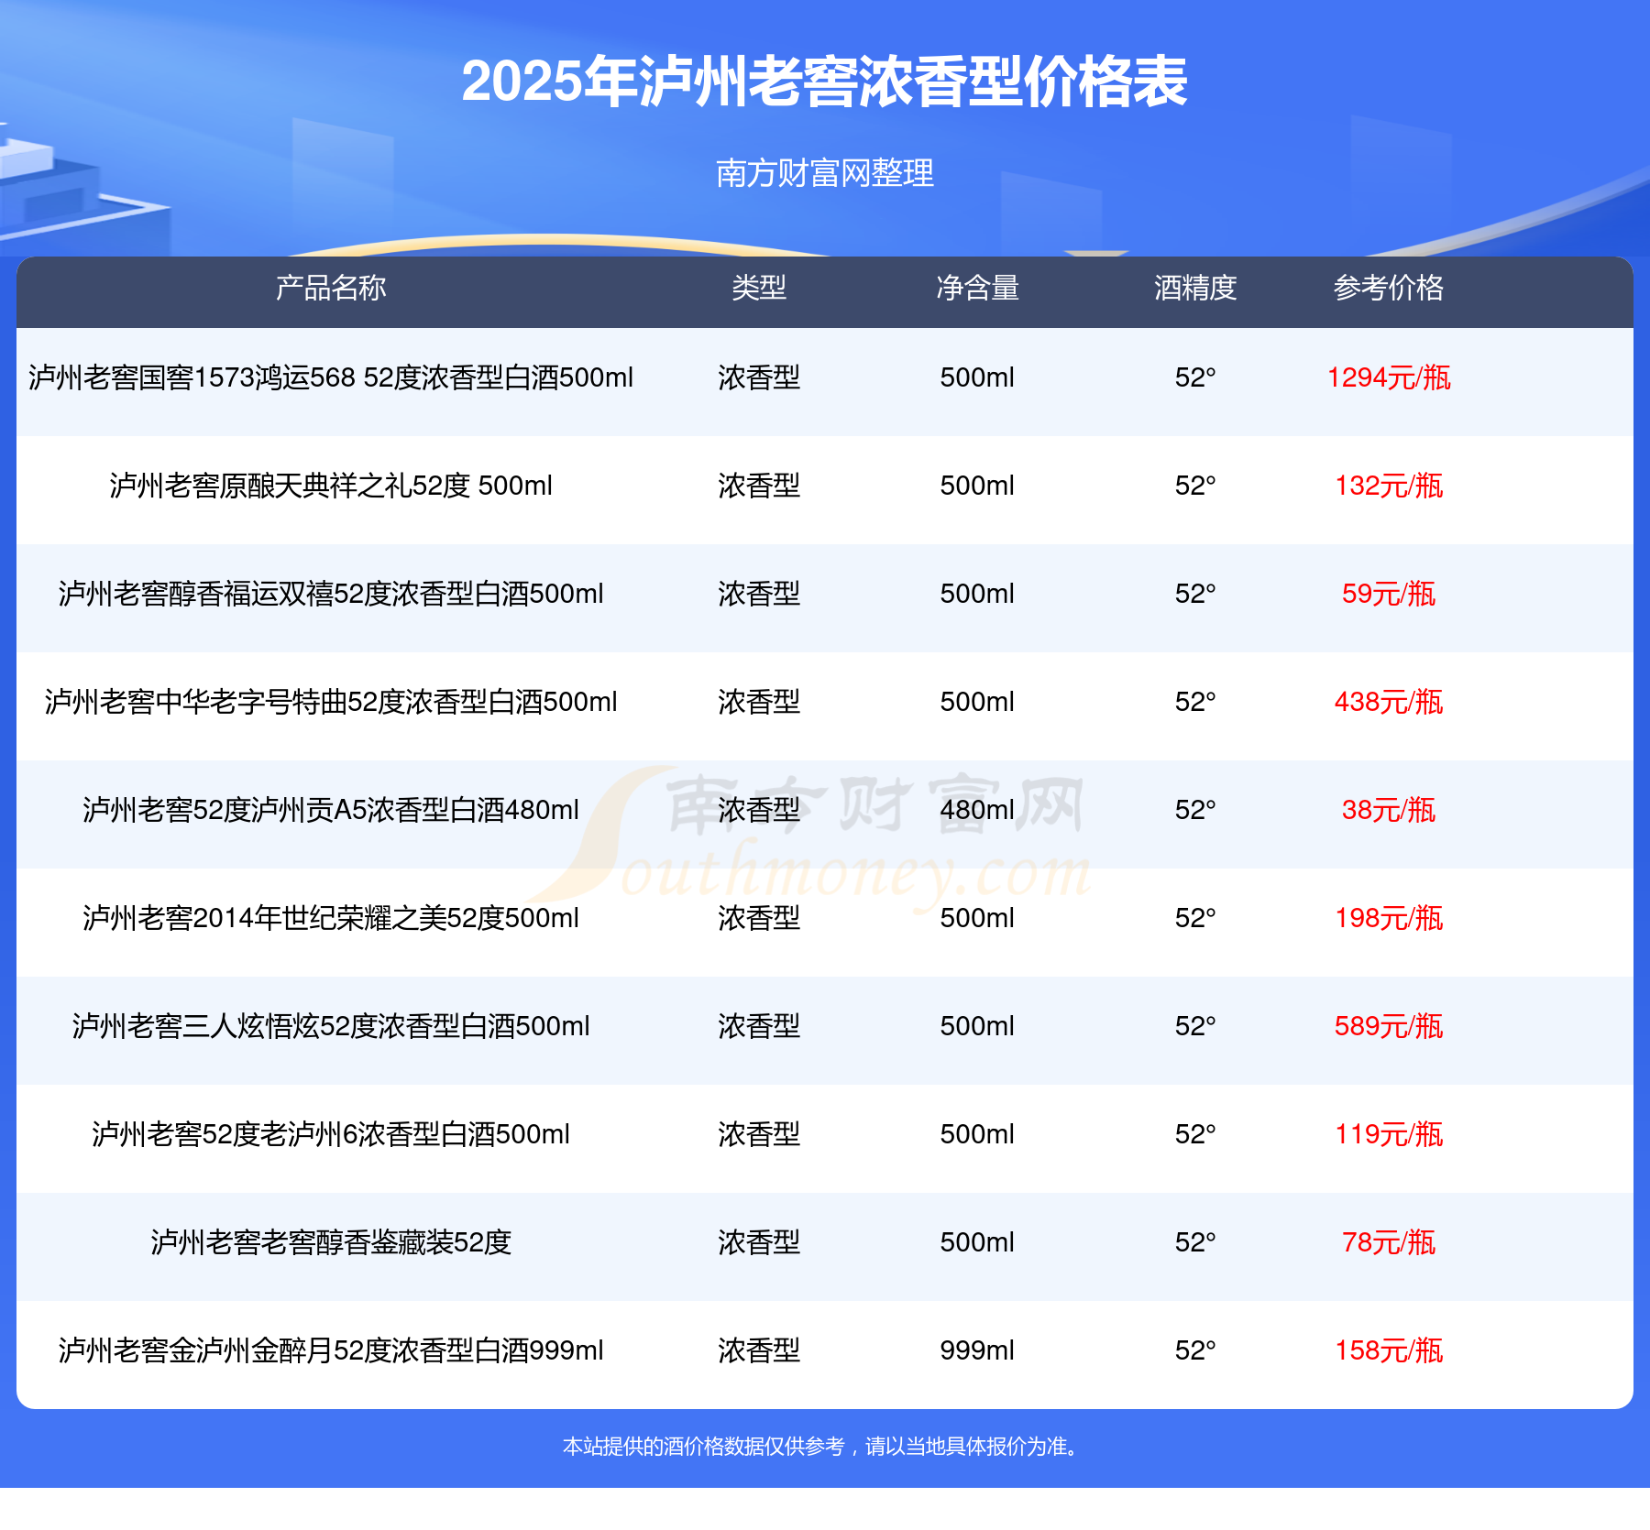This screenshot has width=1650, height=1530.
Task: Click 500ml in the 原酿天典祥之礼 row
Action: [977, 486]
